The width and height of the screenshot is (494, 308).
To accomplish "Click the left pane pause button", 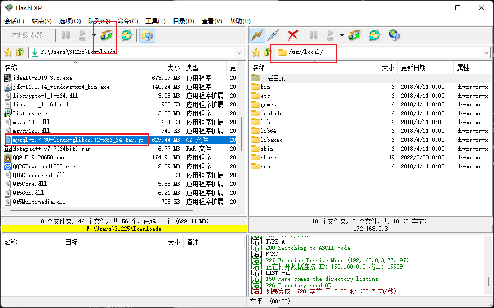I will point(65,35).
